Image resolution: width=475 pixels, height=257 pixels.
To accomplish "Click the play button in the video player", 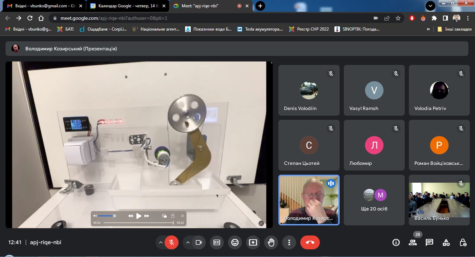I will coord(138,216).
